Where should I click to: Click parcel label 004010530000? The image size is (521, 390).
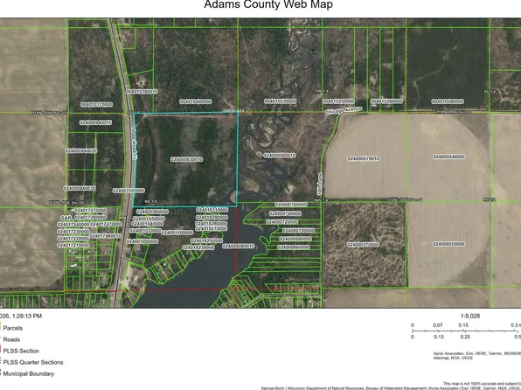coord(280,101)
